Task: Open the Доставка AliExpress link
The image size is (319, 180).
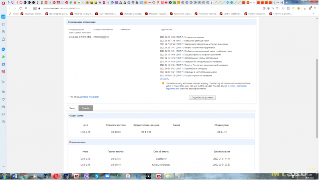Action: (x=89, y=97)
